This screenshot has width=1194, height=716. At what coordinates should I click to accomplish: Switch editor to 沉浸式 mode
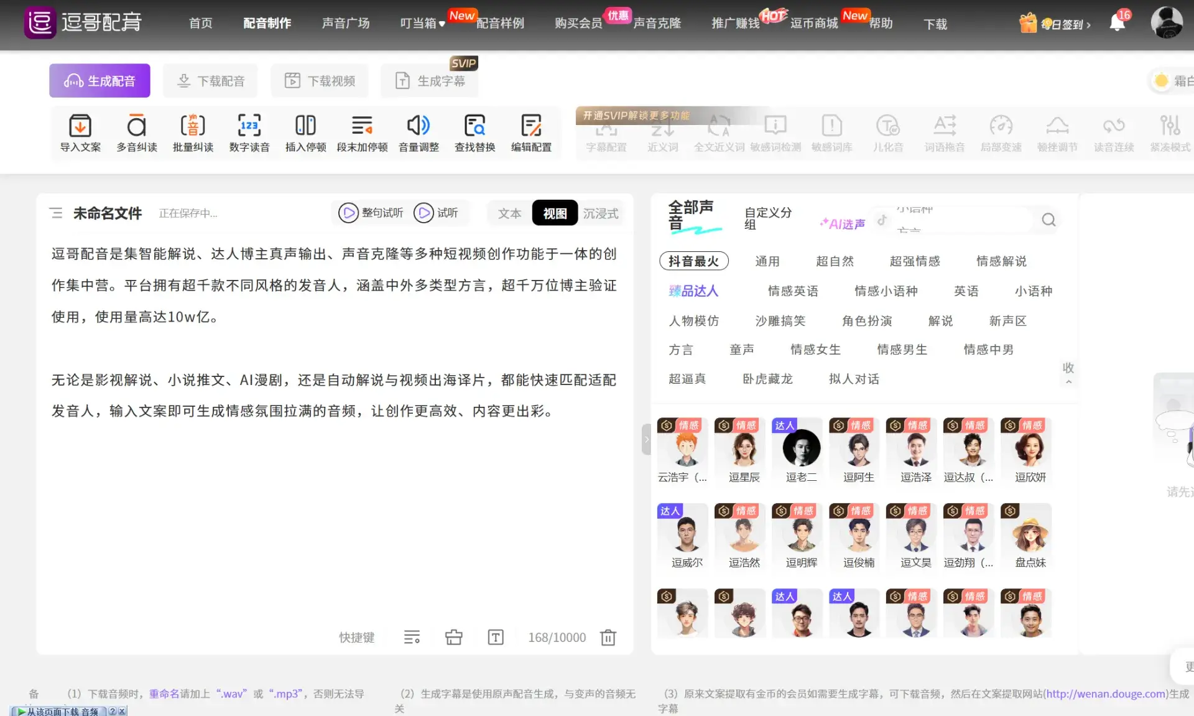click(x=600, y=213)
